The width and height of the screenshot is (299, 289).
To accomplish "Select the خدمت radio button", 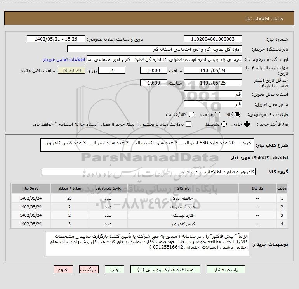I will (x=217, y=114).
